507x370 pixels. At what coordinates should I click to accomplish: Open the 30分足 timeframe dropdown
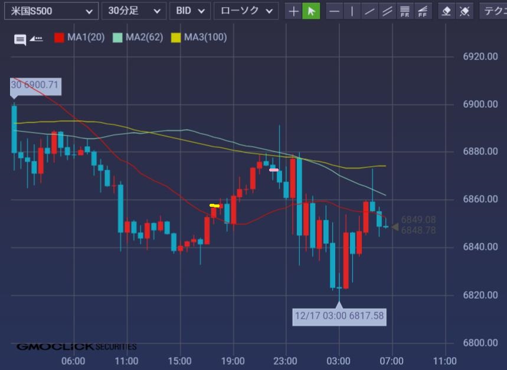point(133,11)
